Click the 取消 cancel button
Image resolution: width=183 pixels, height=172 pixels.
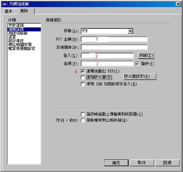142,163
